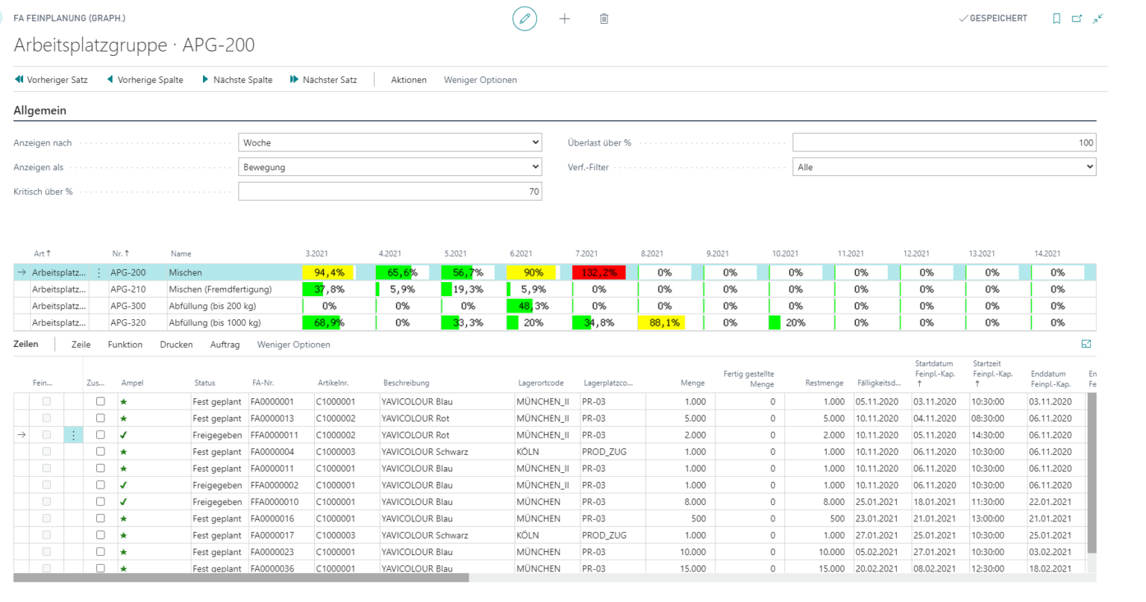Click the Kritisch über % input field
This screenshot has width=1146, height=602.
[x=389, y=191]
